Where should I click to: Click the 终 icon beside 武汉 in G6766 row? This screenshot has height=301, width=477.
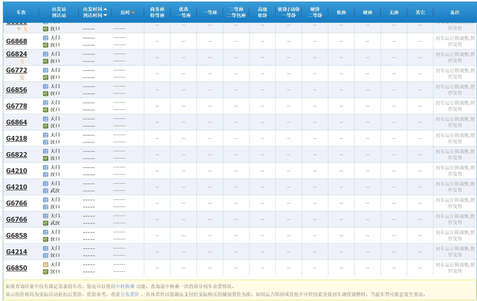tap(46, 223)
